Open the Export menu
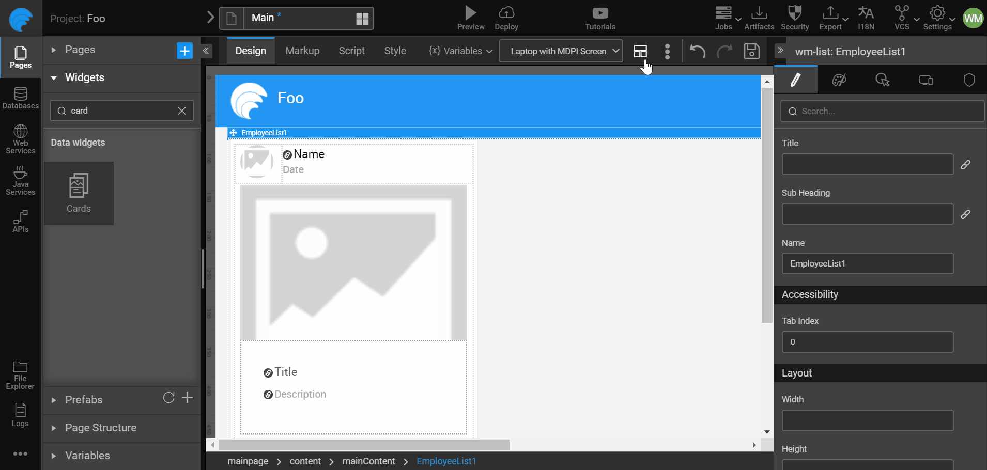The height and width of the screenshot is (470, 987). pos(829,18)
